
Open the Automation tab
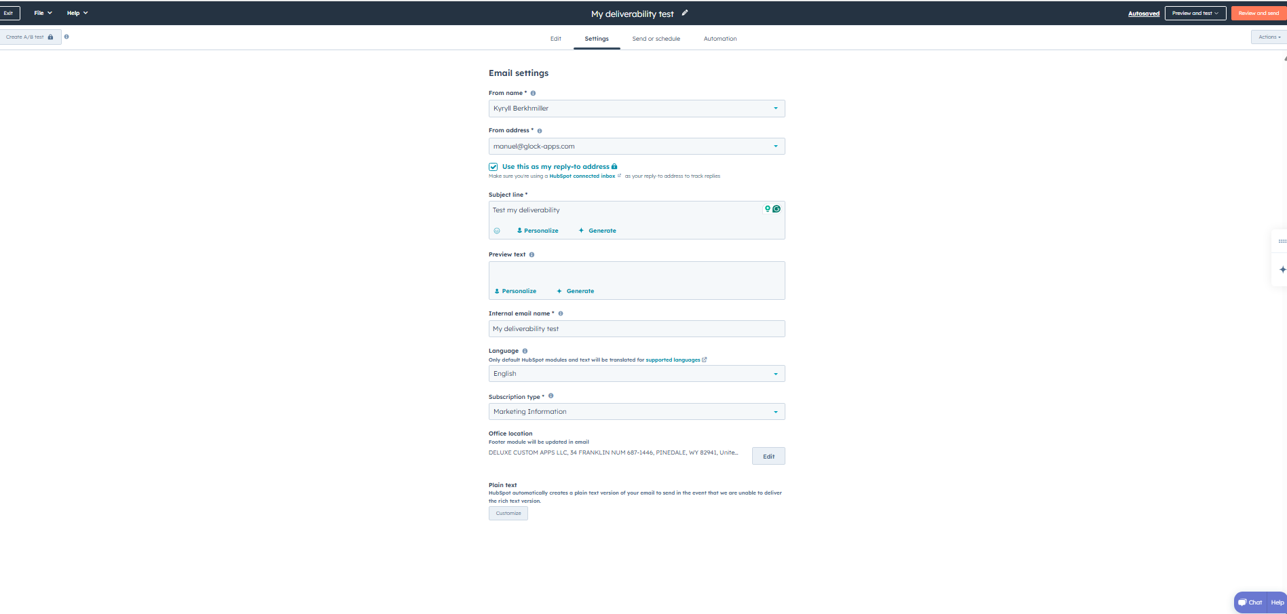(720, 39)
